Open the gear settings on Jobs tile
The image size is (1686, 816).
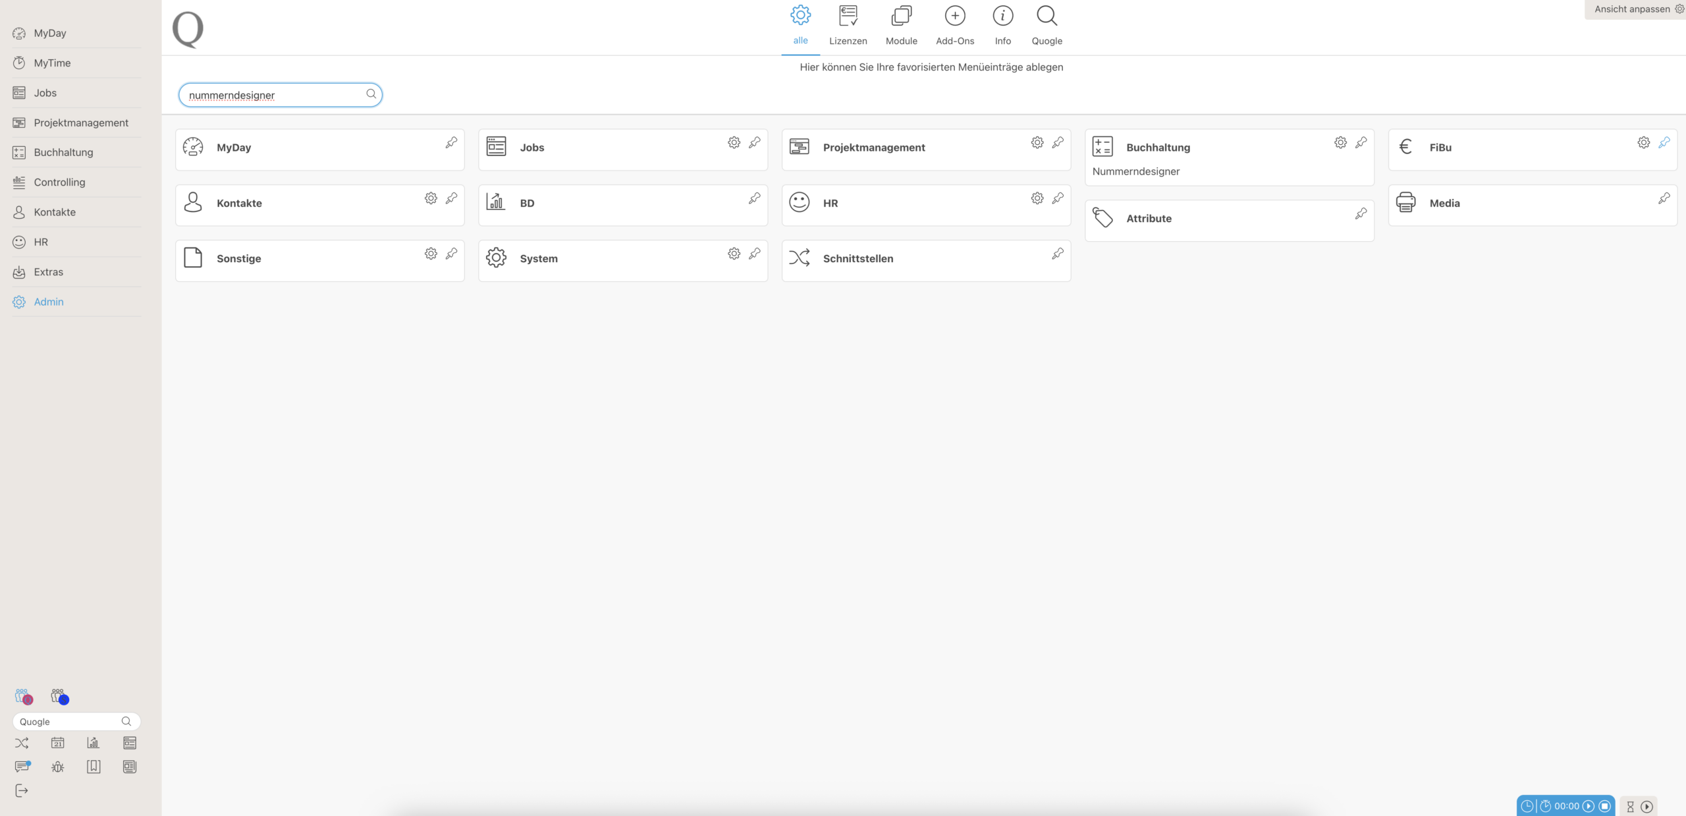tap(734, 142)
